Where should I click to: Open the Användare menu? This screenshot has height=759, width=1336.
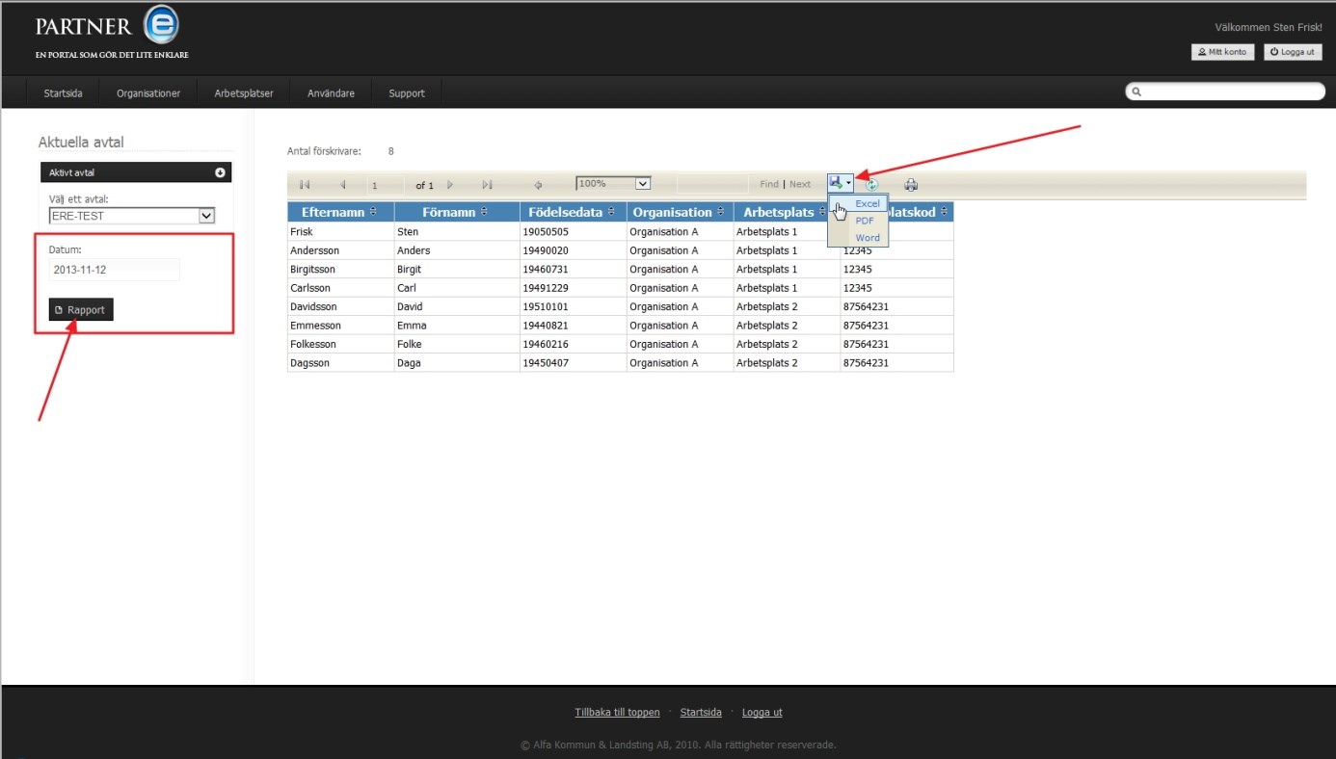(331, 93)
